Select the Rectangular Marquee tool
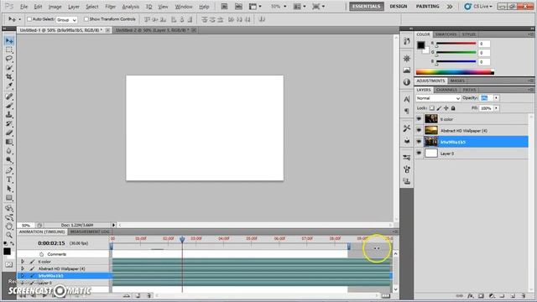The height and width of the screenshot is (302, 537). point(9,50)
